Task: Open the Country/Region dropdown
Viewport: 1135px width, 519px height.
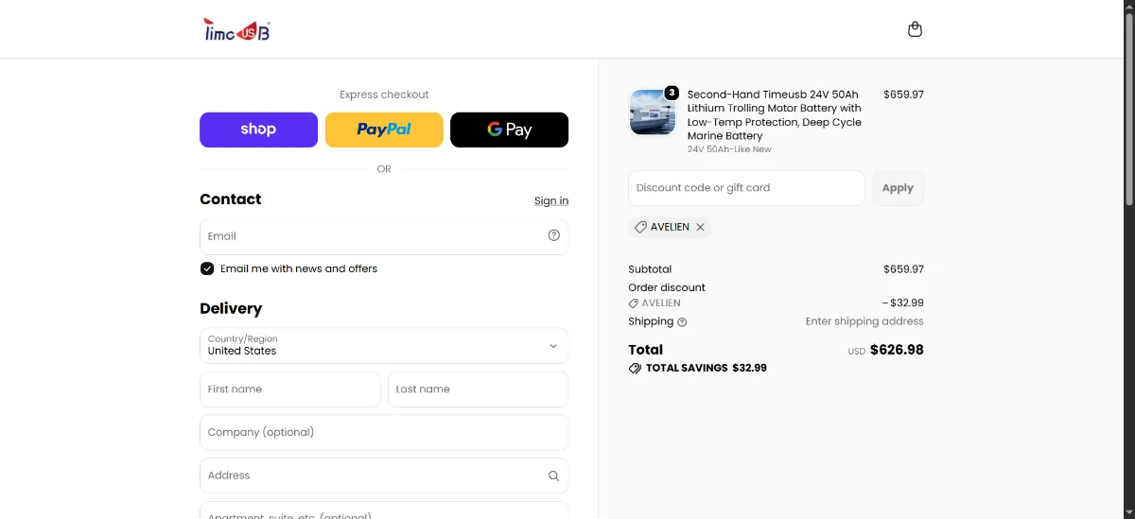Action: (x=384, y=346)
